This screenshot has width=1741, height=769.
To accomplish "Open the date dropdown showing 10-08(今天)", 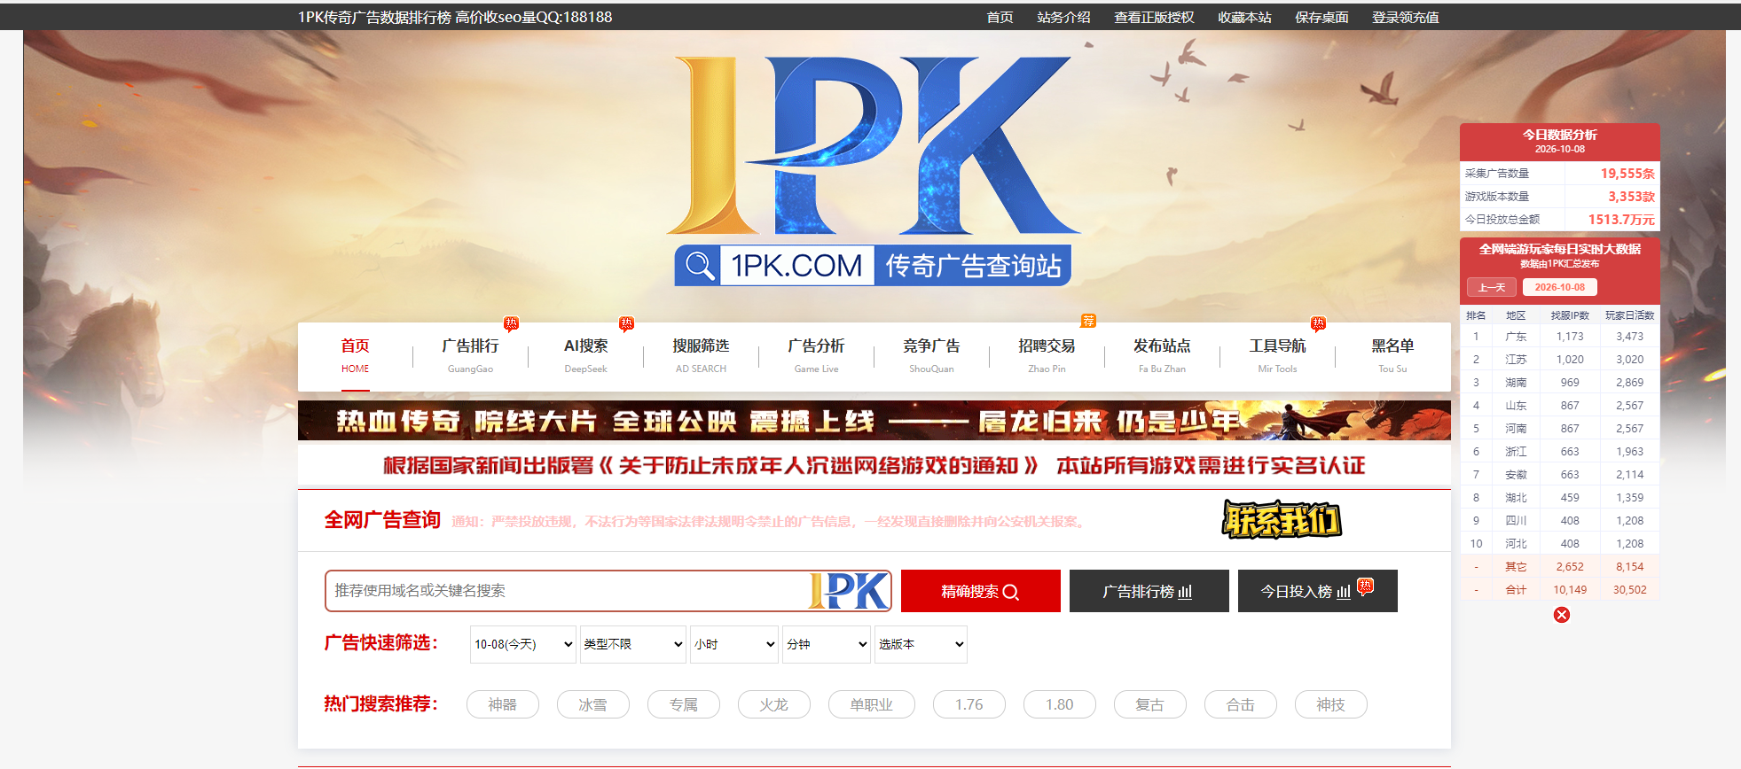I will (523, 644).
